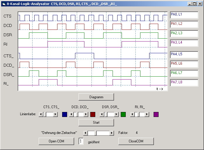Click the green DSR color swatch
The image size is (204, 150).
tap(123, 114)
